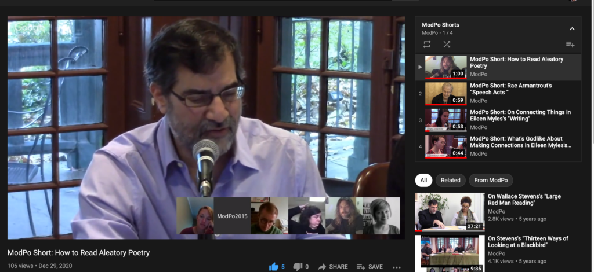This screenshot has width=594, height=272.
Task: Dislike the video with thumbs down icon
Action: coord(298,267)
